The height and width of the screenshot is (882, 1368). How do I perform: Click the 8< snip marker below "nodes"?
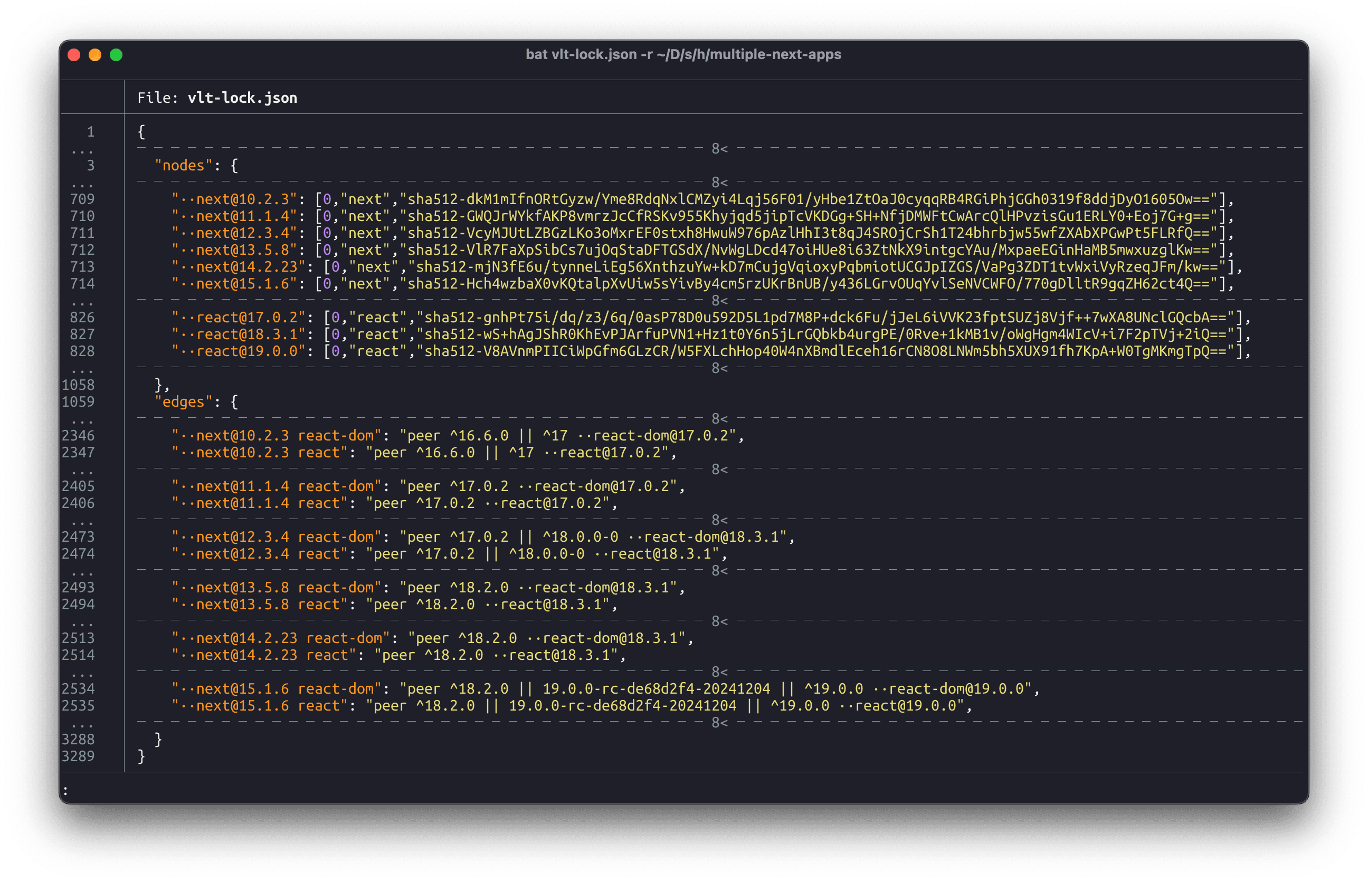718,182
